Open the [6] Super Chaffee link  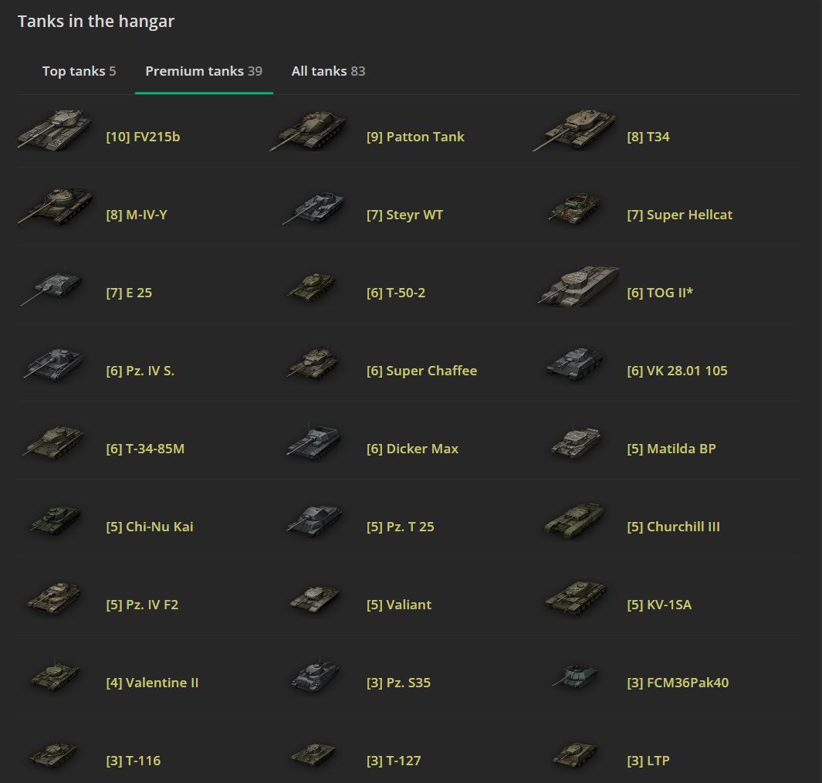421,371
